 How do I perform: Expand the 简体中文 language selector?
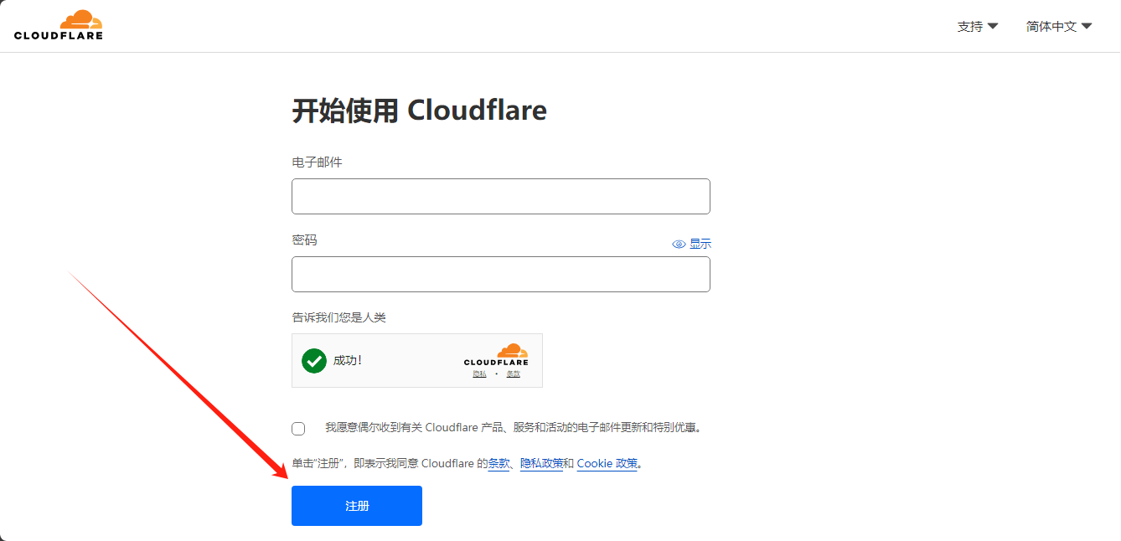click(x=1051, y=27)
